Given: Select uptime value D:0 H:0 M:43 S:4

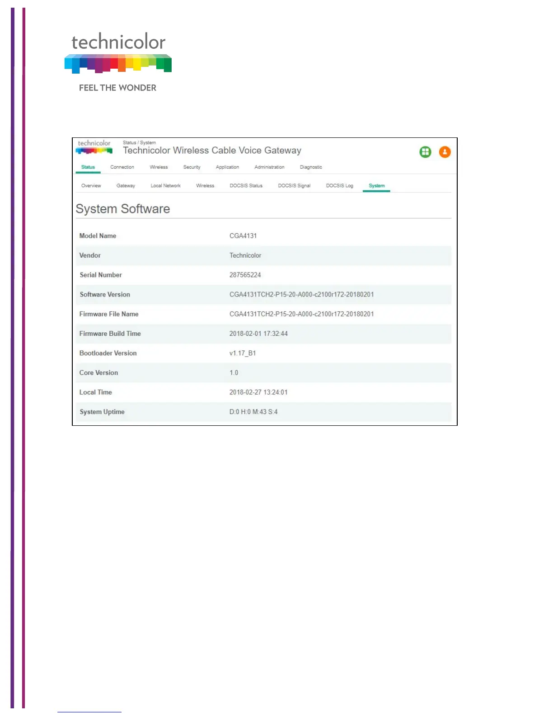Looking at the screenshot, I should point(253,412).
